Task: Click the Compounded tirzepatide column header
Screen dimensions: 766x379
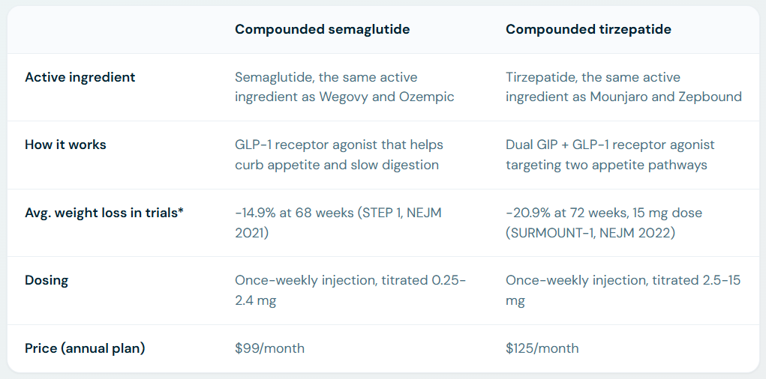Action: click(588, 29)
